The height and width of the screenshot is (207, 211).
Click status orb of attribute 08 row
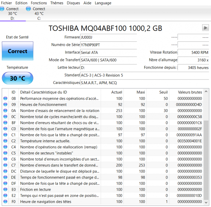(5, 99)
